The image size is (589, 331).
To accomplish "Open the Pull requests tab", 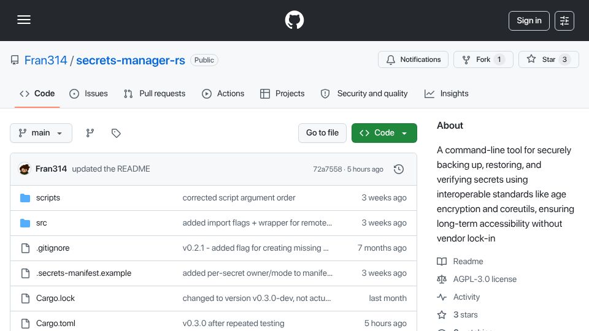I will pyautogui.click(x=155, y=93).
